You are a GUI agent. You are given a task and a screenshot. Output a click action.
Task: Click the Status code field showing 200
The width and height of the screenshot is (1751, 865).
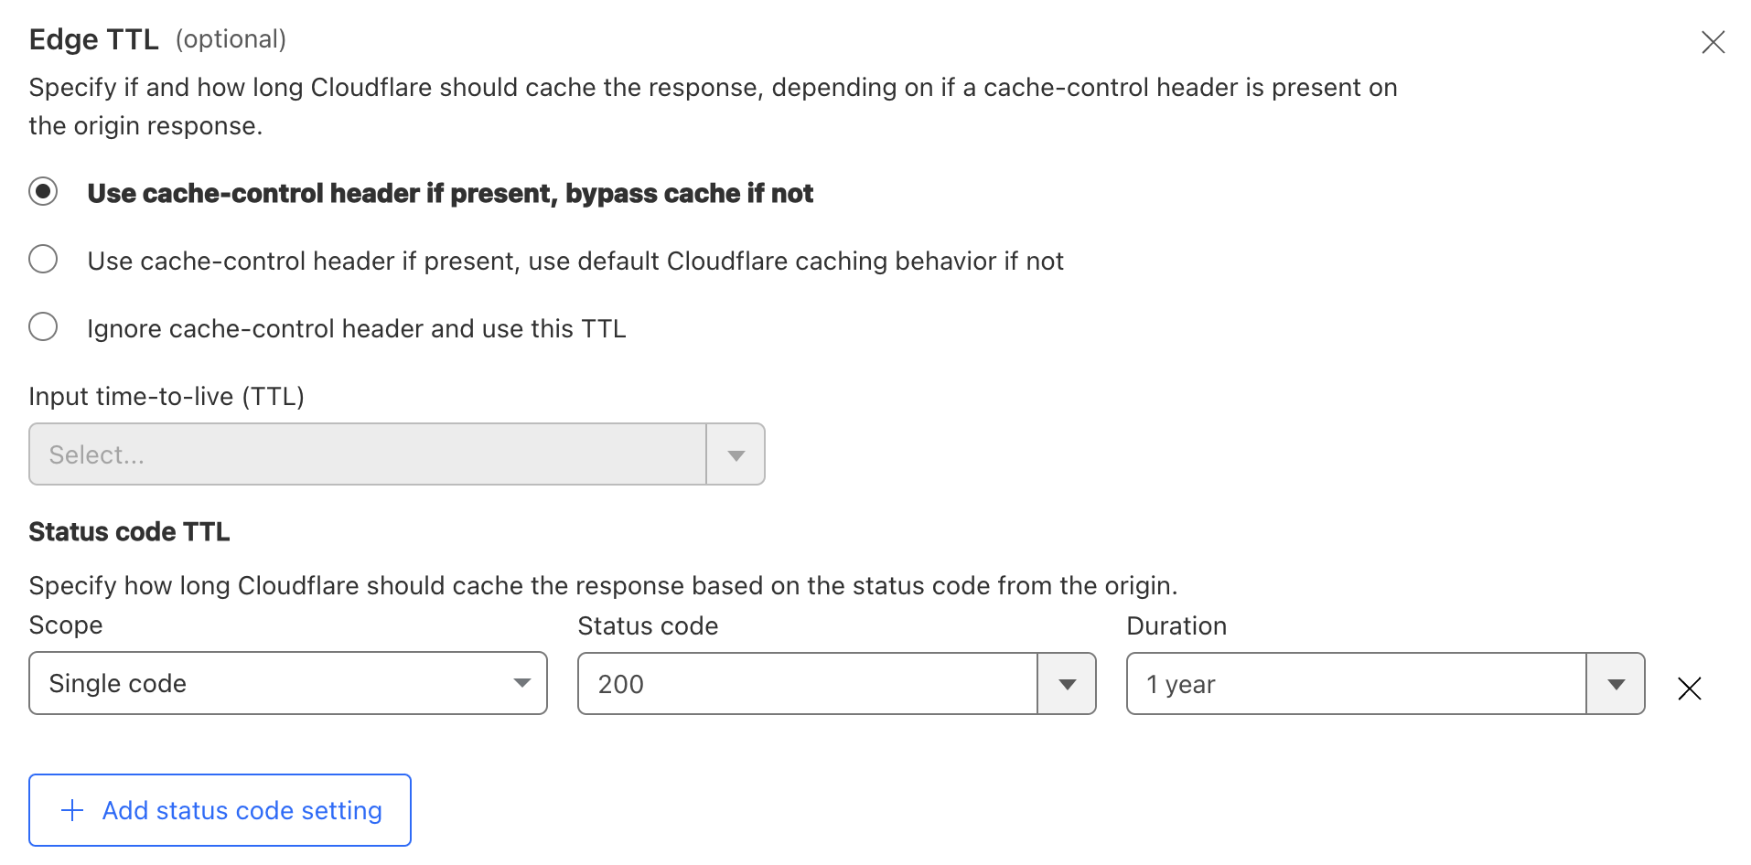(x=807, y=684)
